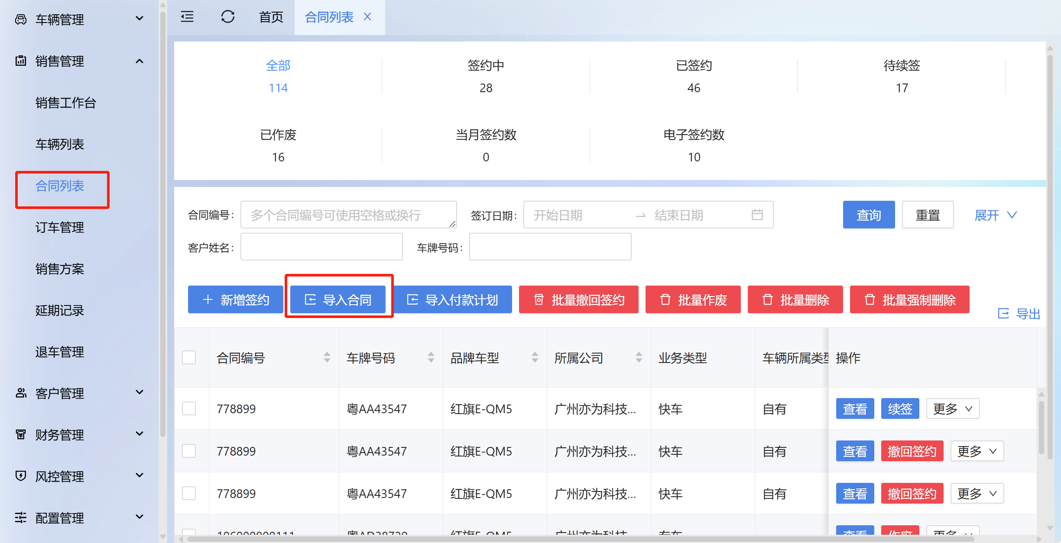Sort by 所属公司 column arrows
Screen dimensions: 1061x543
tap(639, 357)
